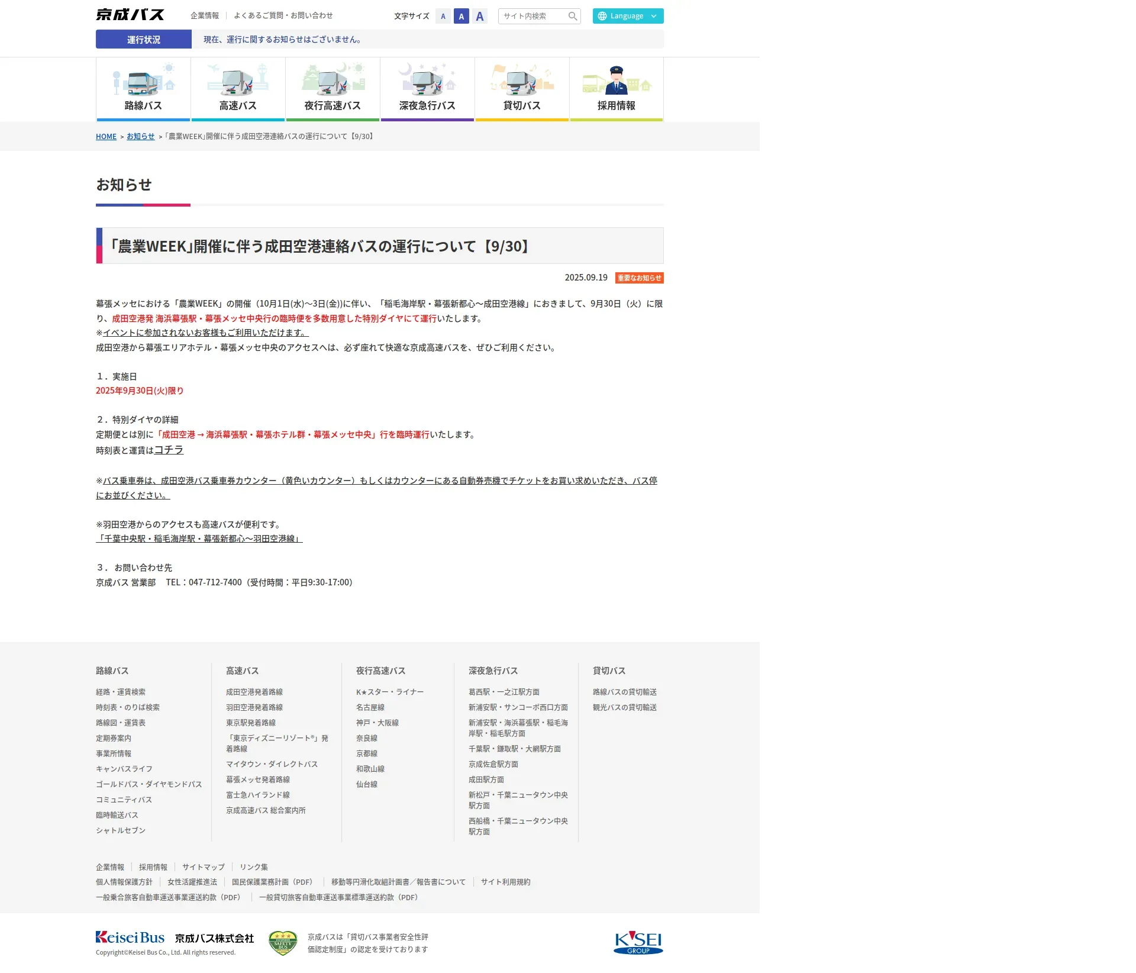The height and width of the screenshot is (973, 1136).
Task: Open the 深夜急行バス moon bus icon
Action: (427, 82)
